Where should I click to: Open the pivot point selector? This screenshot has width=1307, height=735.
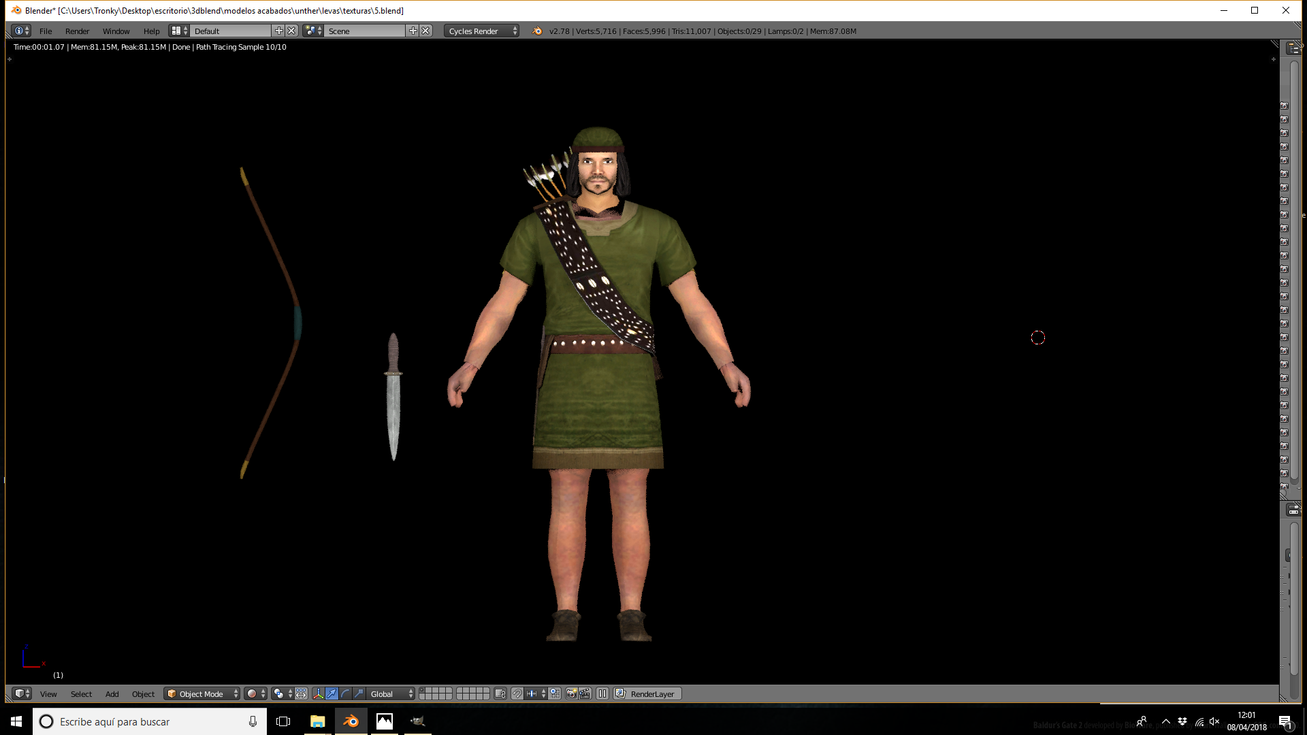pyautogui.click(x=282, y=693)
